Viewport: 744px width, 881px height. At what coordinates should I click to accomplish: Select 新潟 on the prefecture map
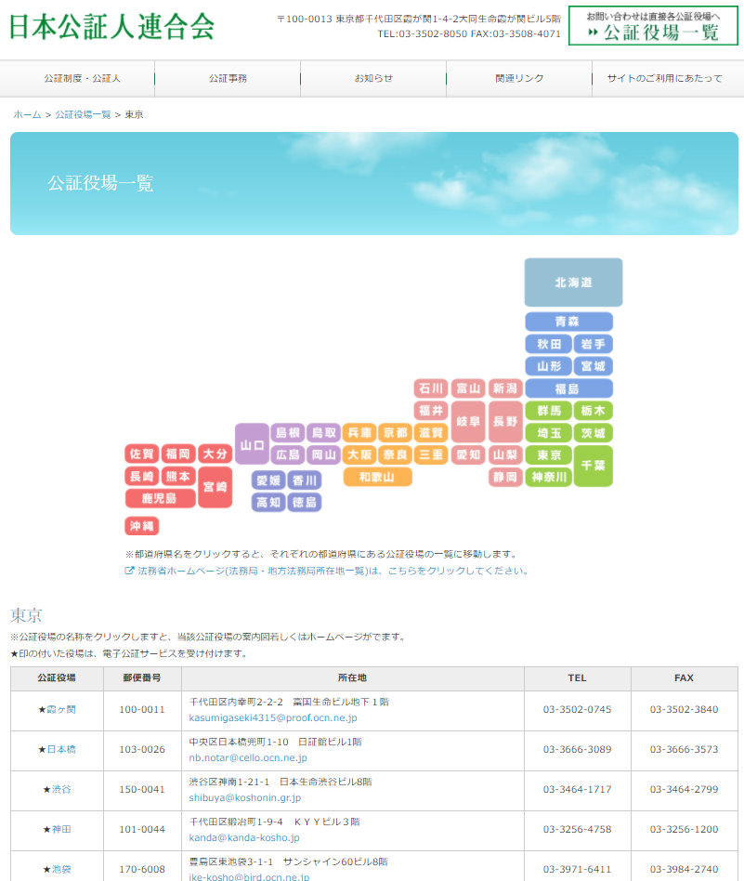point(505,388)
